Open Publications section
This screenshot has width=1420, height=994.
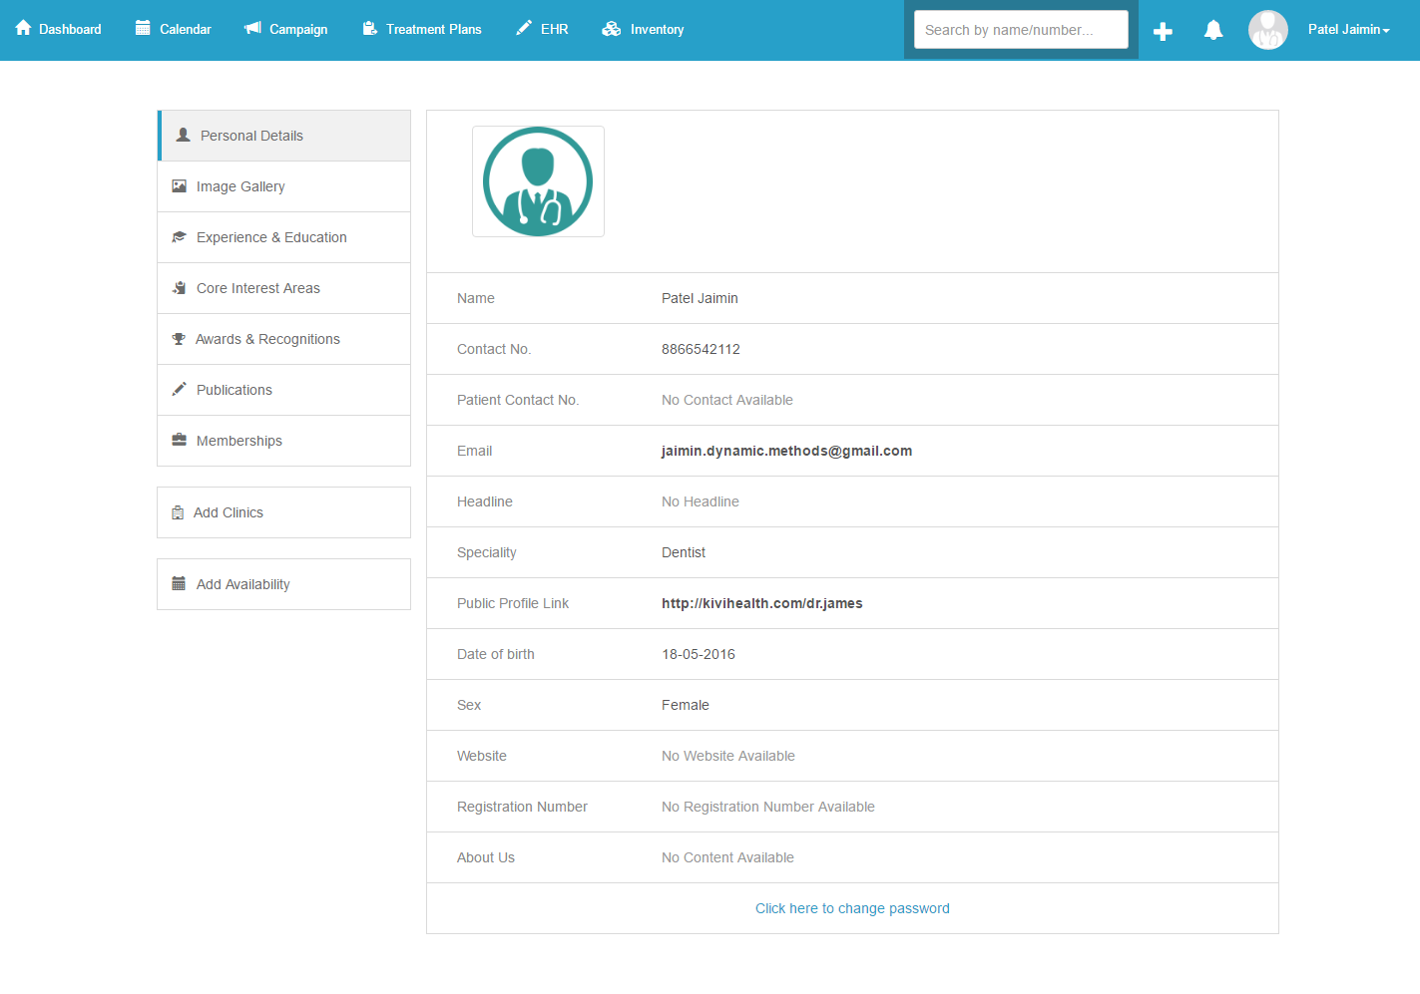point(284,390)
